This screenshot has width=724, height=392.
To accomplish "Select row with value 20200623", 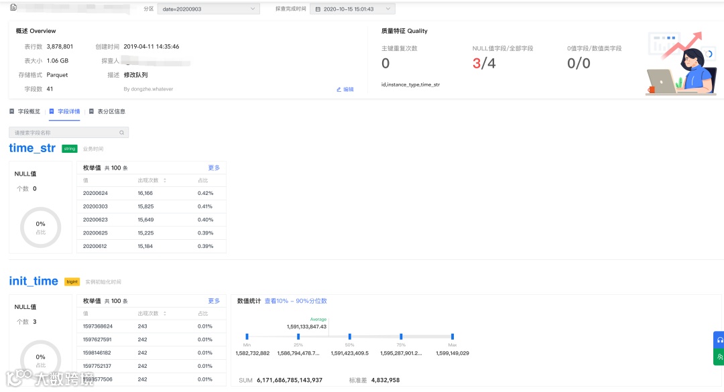I will click(x=152, y=220).
